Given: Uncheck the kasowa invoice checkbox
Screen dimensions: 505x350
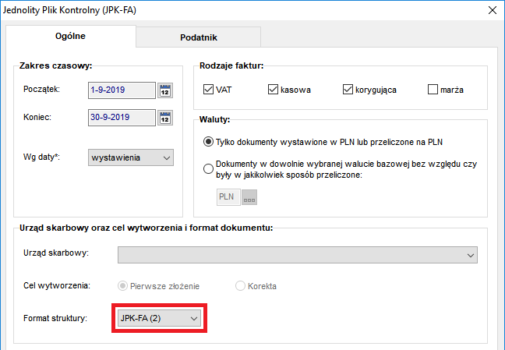Looking at the screenshot, I should (273, 90).
